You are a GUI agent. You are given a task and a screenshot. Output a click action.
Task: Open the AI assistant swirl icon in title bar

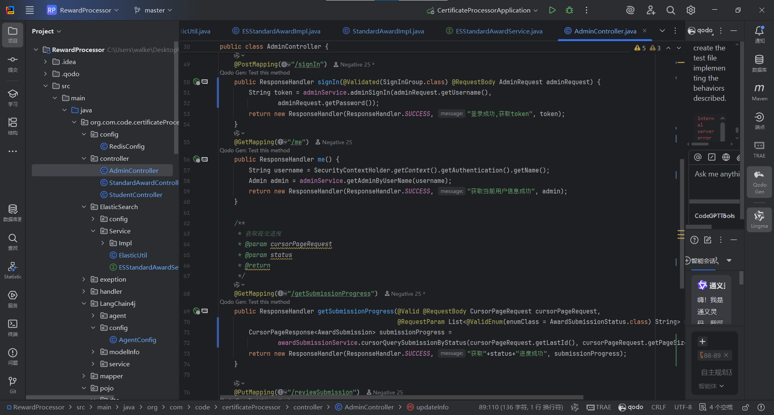tap(630, 10)
